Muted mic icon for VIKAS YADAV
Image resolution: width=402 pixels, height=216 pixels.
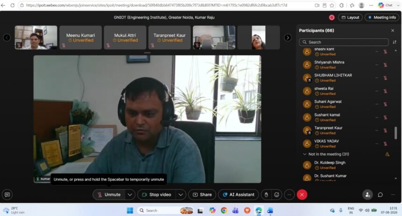[385, 144]
